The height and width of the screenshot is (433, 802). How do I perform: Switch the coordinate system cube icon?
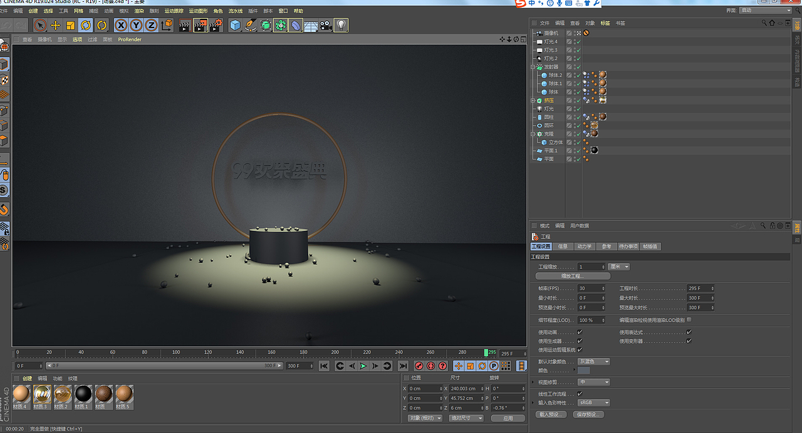point(167,25)
